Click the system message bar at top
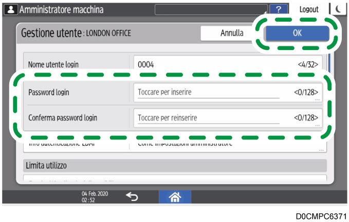 pos(211,9)
